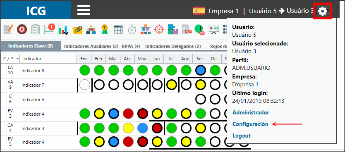
Task: Open the Indicadores Delegados (2) tab
Action: click(173, 46)
